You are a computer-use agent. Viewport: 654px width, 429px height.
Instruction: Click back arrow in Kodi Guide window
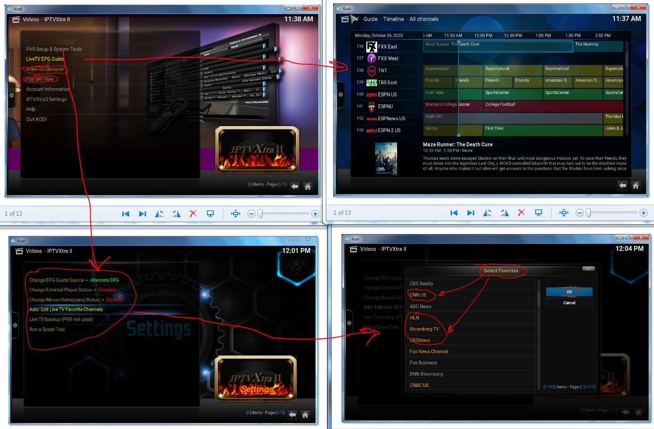coord(622,185)
